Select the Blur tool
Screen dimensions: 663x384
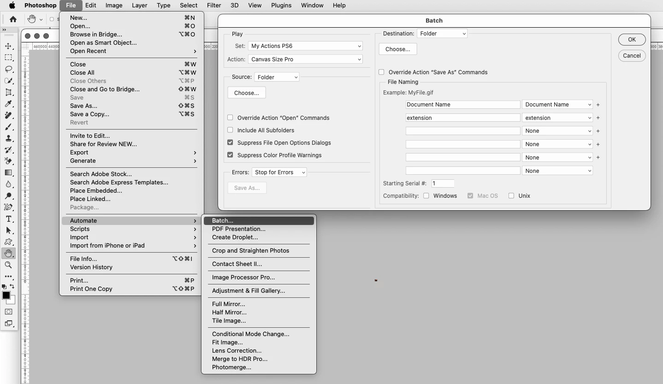pyautogui.click(x=8, y=184)
